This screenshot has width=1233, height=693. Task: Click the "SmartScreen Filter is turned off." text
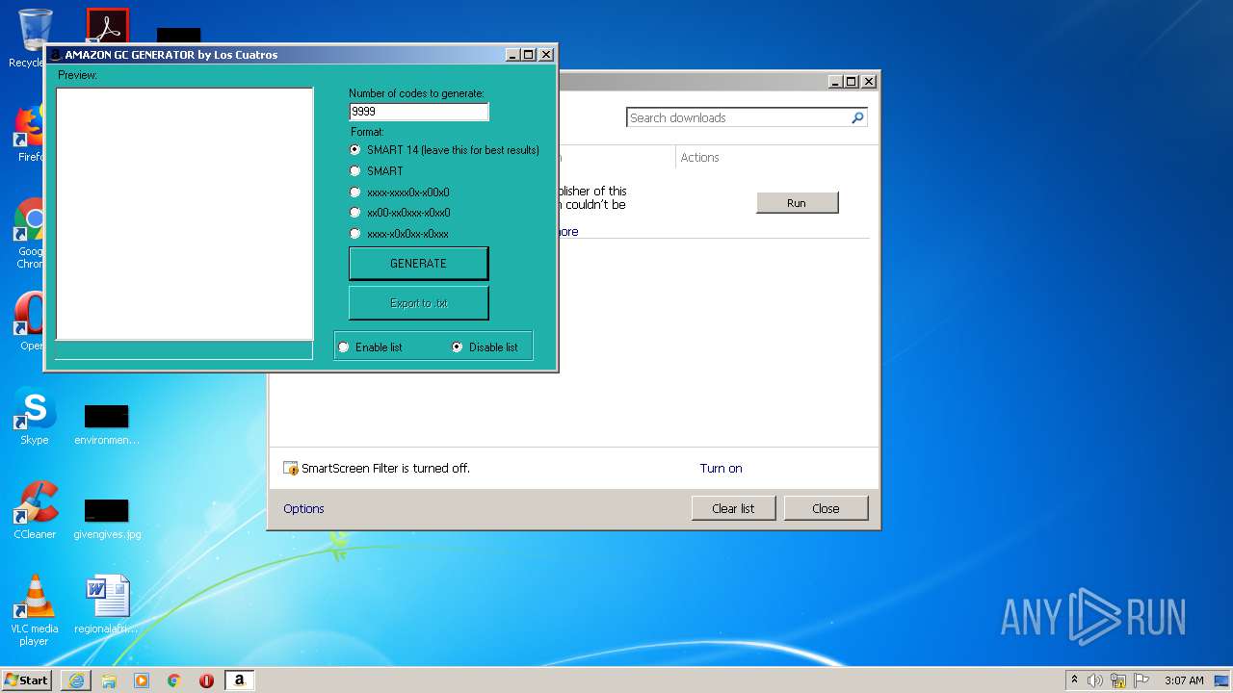[x=385, y=469]
